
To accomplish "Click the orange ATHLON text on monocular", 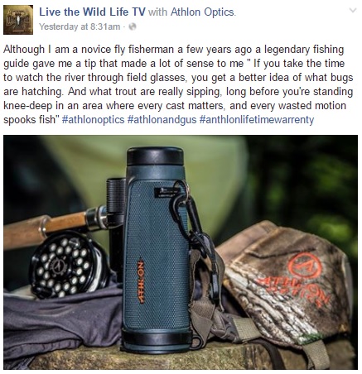I will (x=141, y=280).
